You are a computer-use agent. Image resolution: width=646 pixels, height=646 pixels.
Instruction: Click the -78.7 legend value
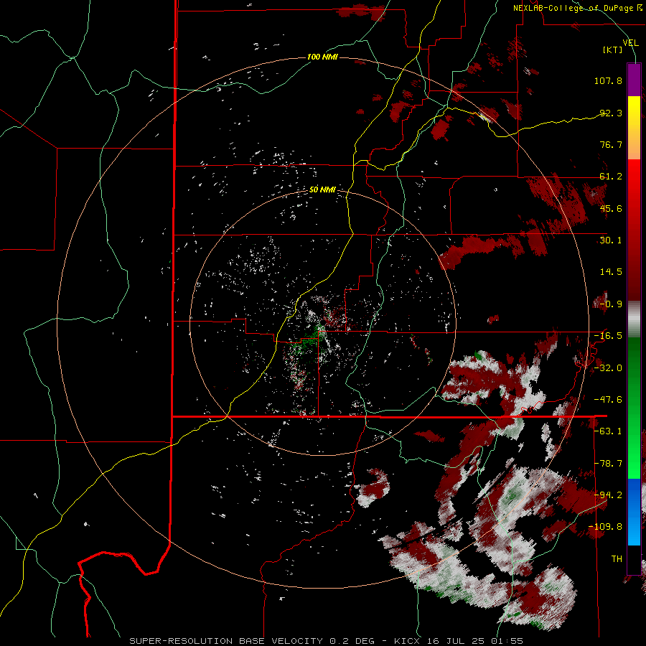click(x=608, y=464)
